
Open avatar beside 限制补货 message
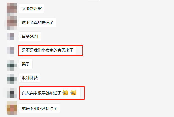pyautogui.click(x=12, y=79)
